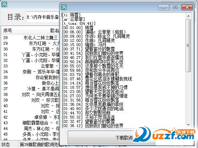Click the lyrics vertical scrollbar thumb
This screenshot has width=198, height=148.
click(x=188, y=45)
